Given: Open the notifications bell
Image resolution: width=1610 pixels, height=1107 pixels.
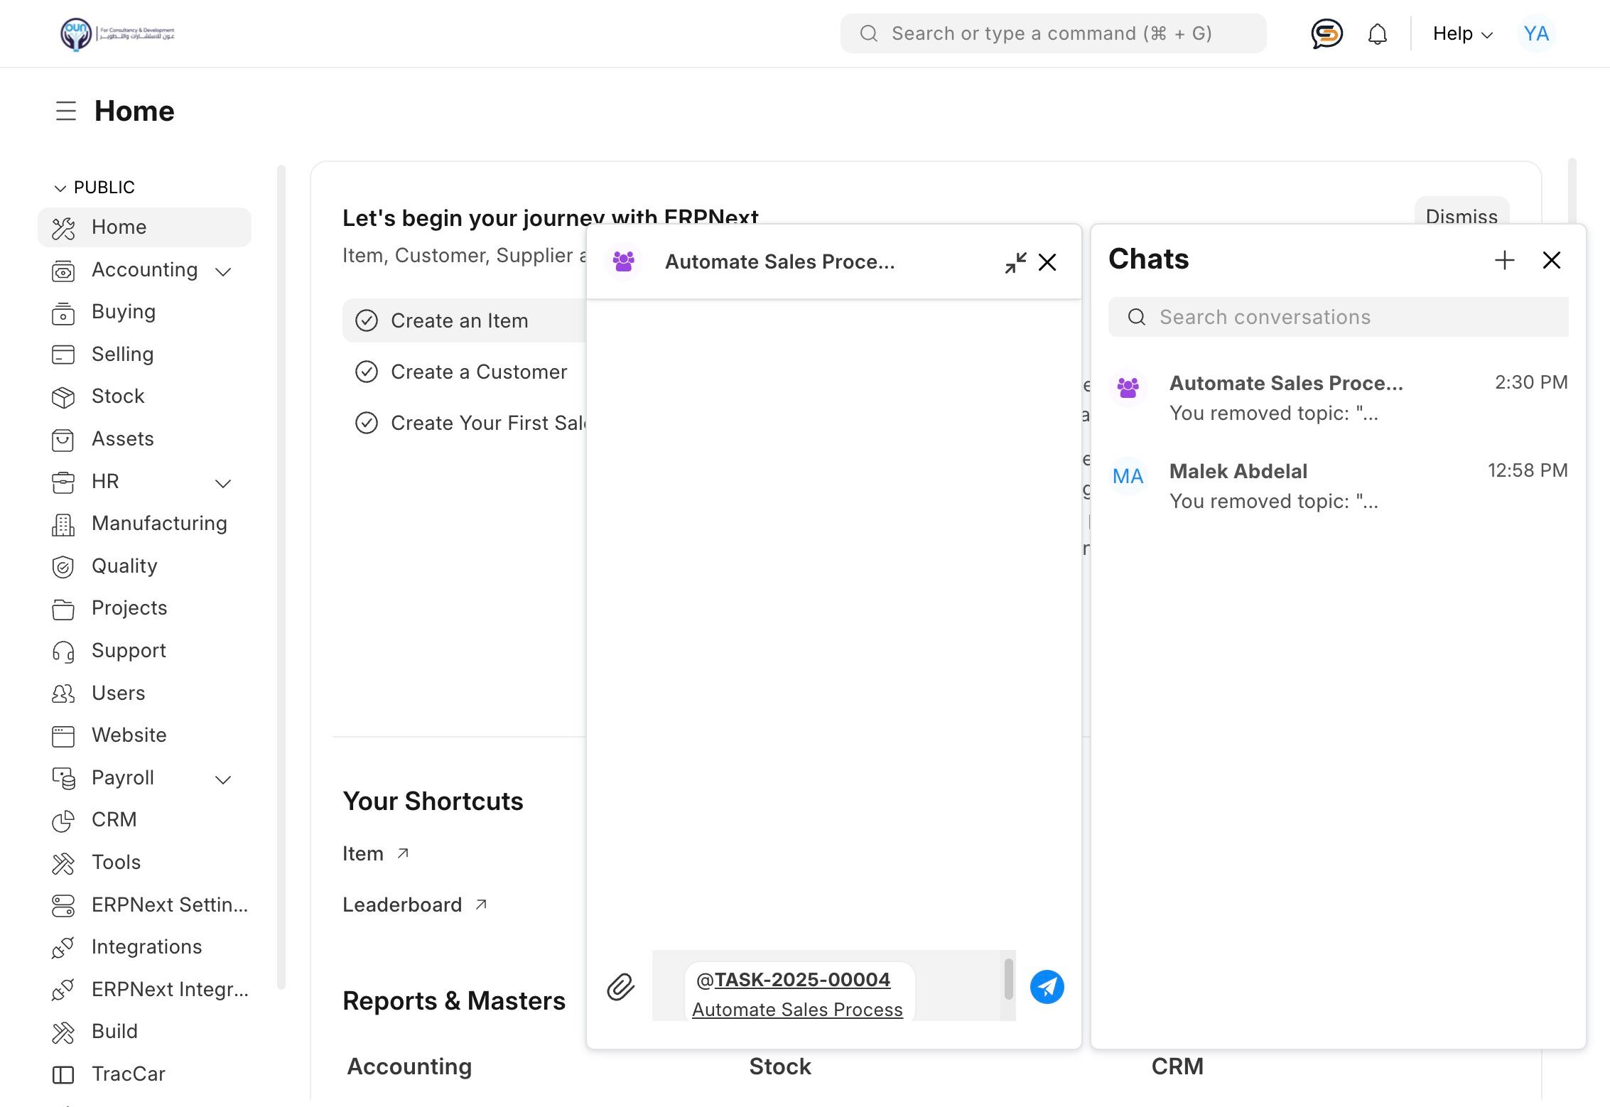Looking at the screenshot, I should pyautogui.click(x=1377, y=33).
